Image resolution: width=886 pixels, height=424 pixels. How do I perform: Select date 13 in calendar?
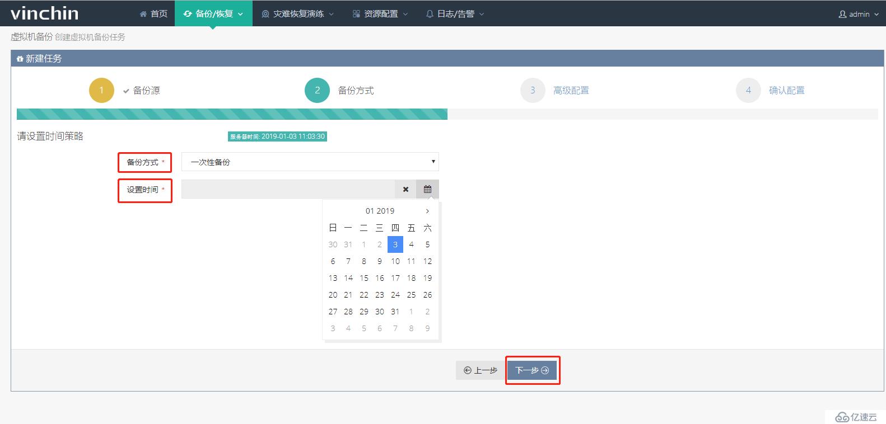(x=333, y=278)
